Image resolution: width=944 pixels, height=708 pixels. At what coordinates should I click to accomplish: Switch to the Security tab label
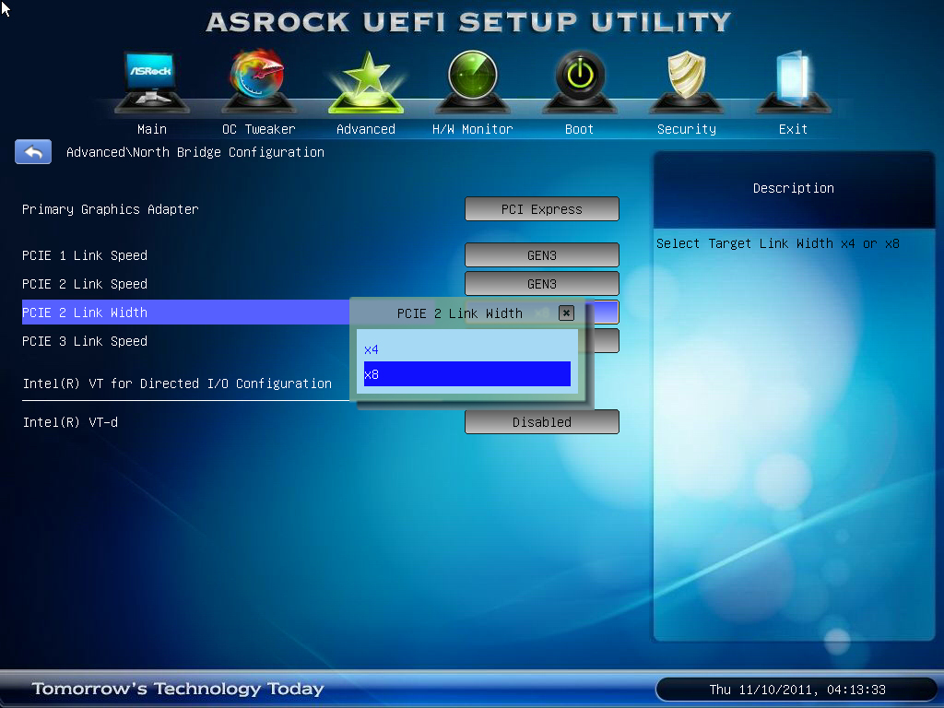pos(686,129)
